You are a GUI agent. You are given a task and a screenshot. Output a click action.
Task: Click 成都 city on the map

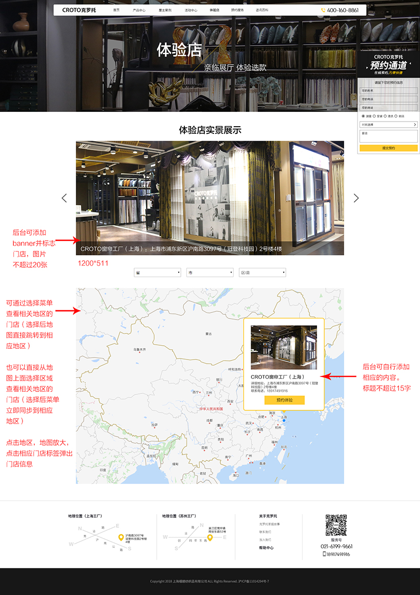tap(209, 421)
